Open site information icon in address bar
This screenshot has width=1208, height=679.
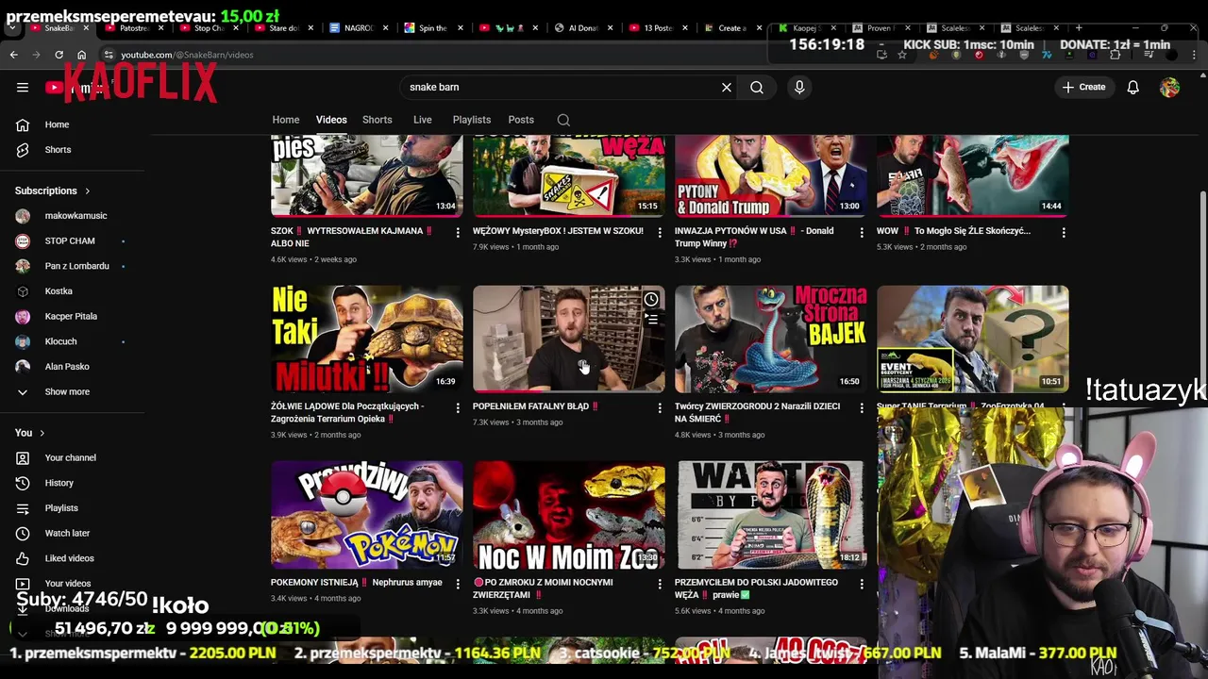click(x=109, y=55)
